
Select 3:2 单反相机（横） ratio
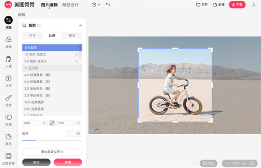(x=52, y=88)
